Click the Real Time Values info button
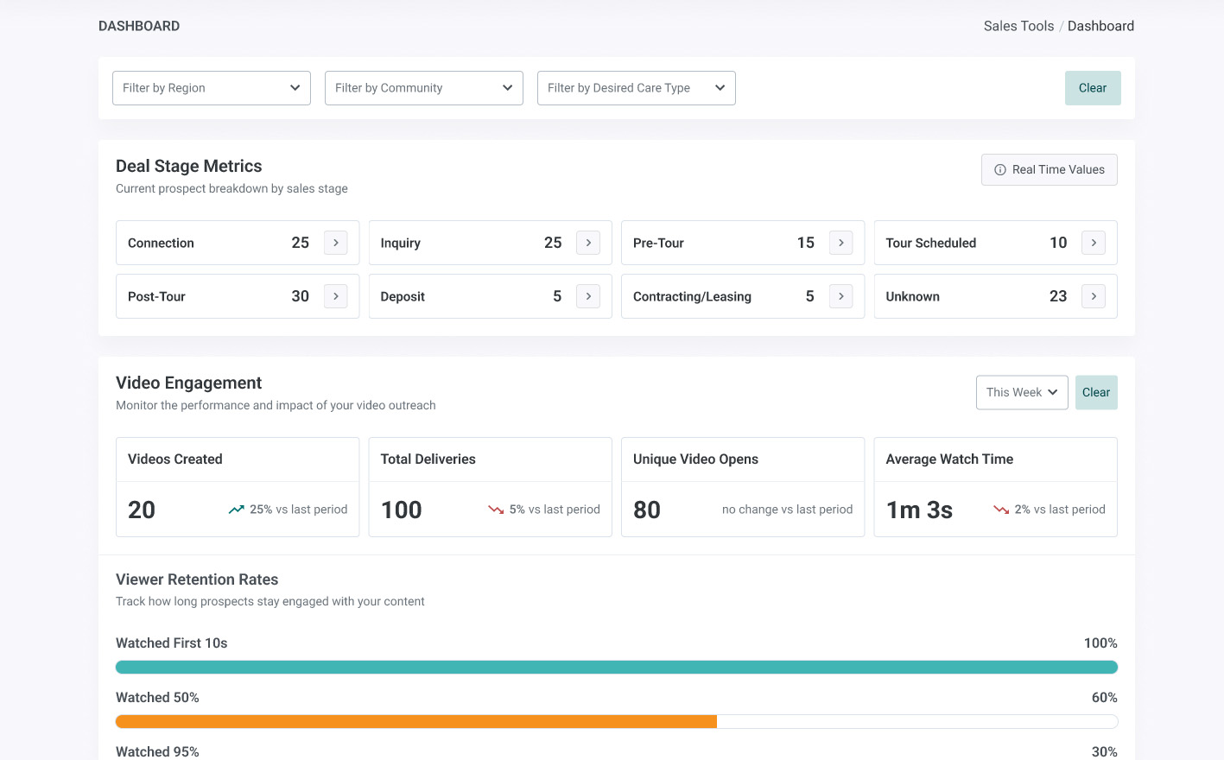Screen dimensions: 1224x760 click(1050, 169)
